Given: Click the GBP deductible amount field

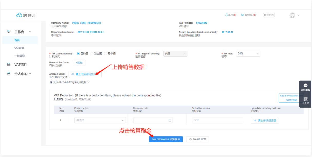Looking at the screenshot, I should [x=218, y=120].
